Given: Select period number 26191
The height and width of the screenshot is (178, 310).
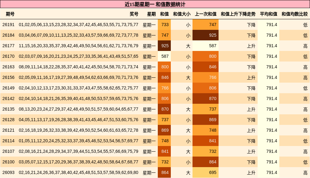Looking at the screenshot, I should click(x=8, y=25).
